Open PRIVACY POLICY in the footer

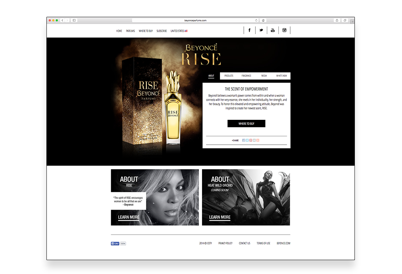click(225, 243)
